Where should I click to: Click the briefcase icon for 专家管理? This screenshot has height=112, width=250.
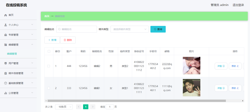pyautogui.click(x=6, y=35)
